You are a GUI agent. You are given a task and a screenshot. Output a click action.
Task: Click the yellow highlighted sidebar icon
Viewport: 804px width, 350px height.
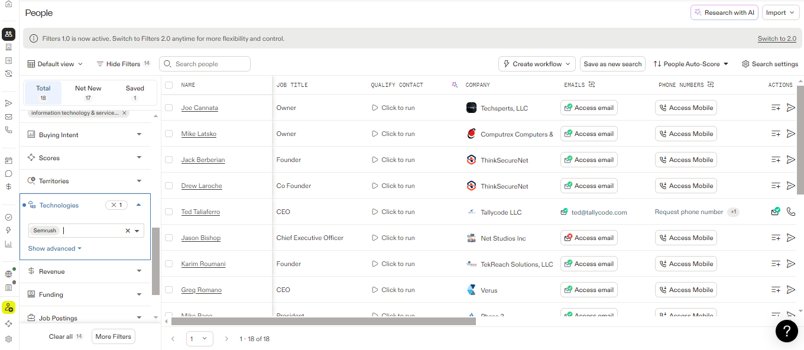click(x=8, y=307)
